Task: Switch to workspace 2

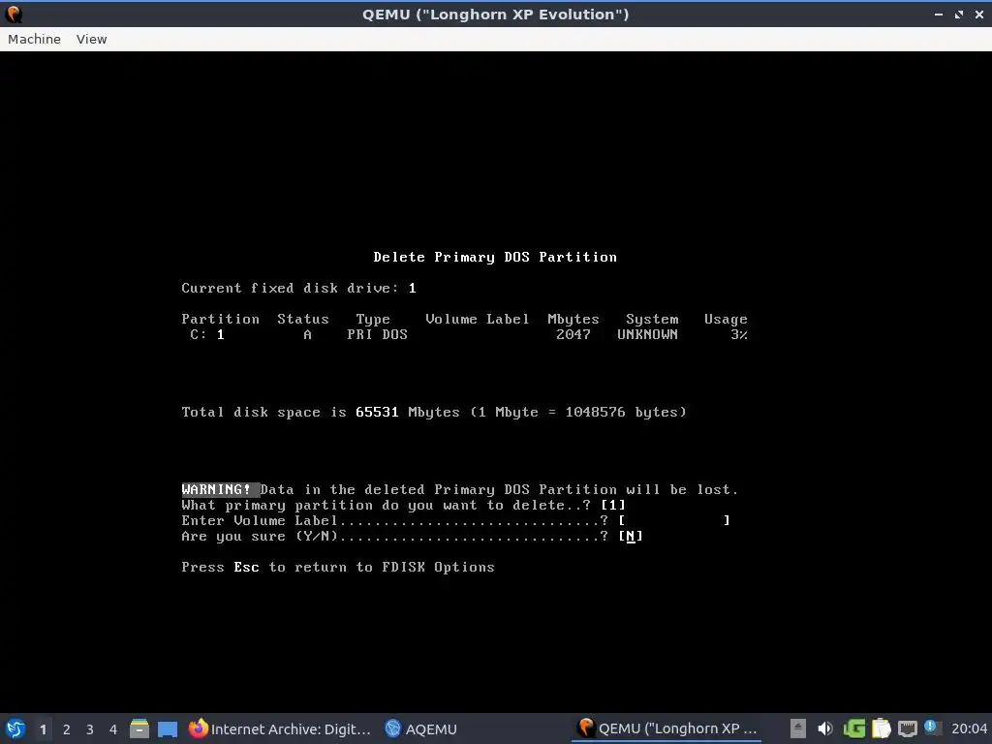Action: click(x=67, y=729)
